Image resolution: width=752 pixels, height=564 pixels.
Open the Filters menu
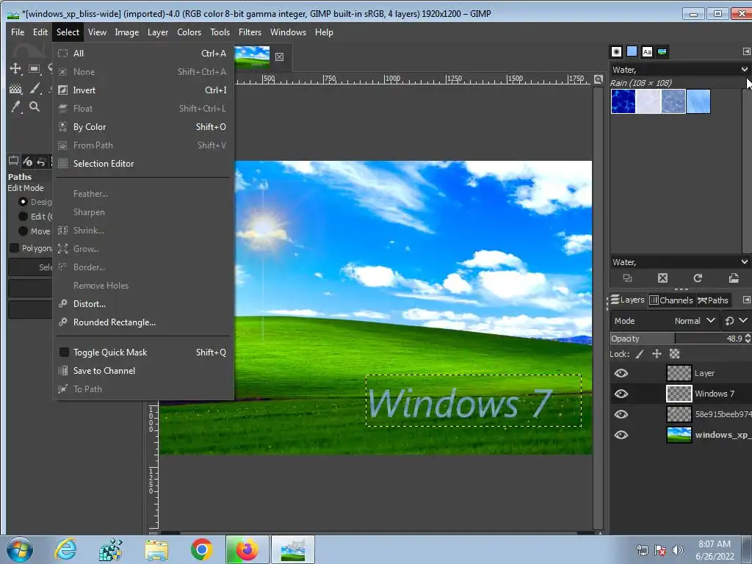coord(250,32)
